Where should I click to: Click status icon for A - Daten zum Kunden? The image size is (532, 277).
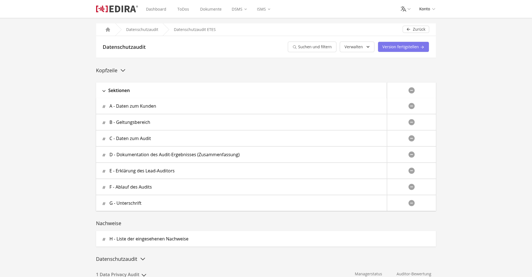[412, 106]
